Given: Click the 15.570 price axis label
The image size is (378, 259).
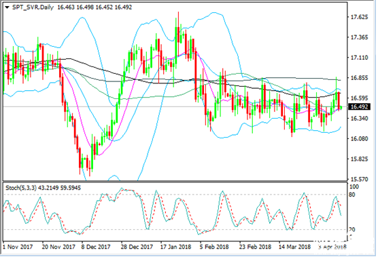Looking at the screenshot, I should [x=359, y=179].
